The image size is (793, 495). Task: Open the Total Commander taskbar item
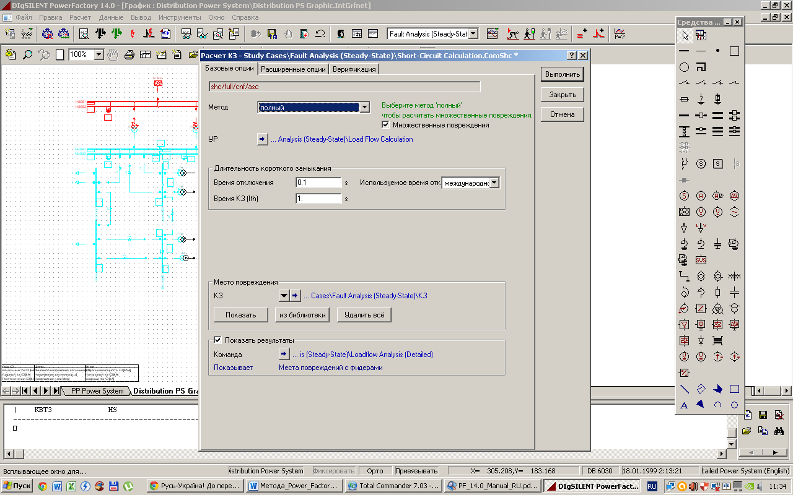(x=393, y=486)
